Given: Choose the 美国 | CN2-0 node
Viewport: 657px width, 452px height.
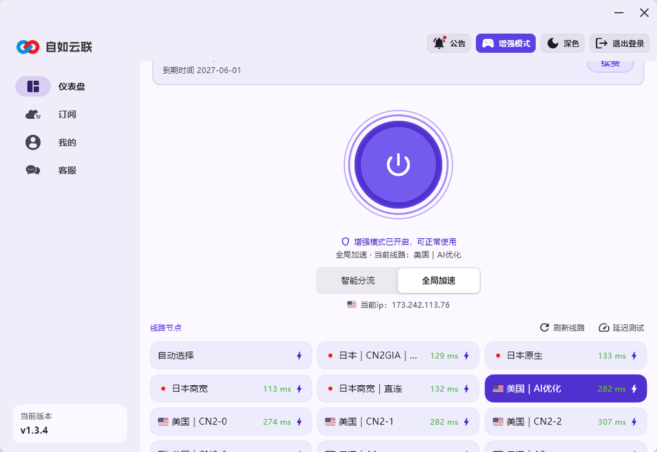Looking at the screenshot, I should click(x=231, y=422).
